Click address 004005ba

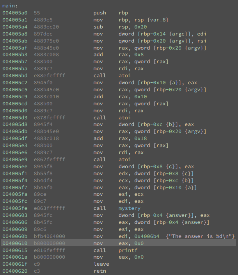pyautogui.click(x=15, y=69)
